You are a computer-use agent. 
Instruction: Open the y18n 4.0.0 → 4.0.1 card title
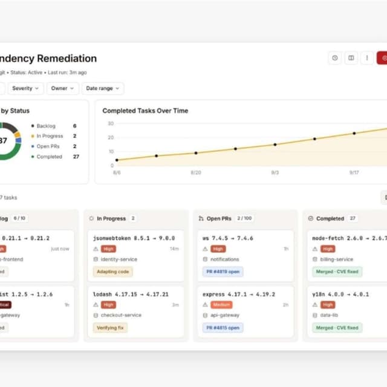(x=340, y=294)
